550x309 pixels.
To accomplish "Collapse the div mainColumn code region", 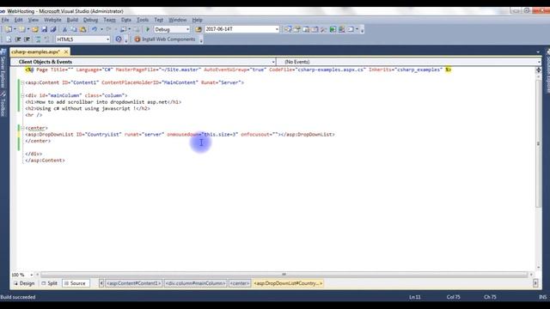I will tap(22, 95).
